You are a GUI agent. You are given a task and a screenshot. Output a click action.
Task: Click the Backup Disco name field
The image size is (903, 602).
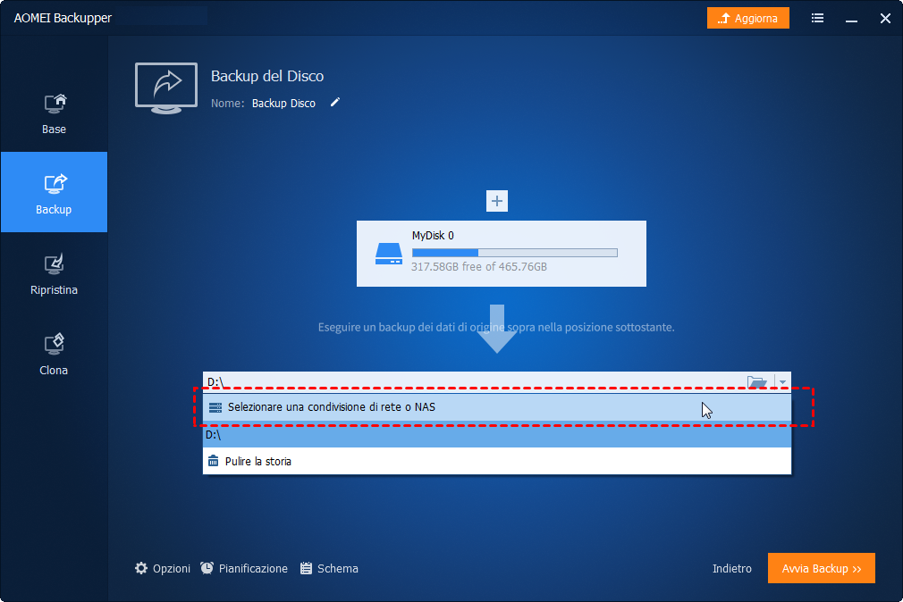(x=283, y=104)
